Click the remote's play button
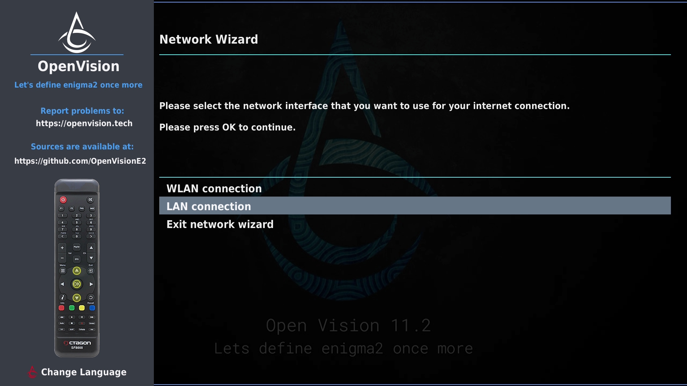This screenshot has width=687, height=386. coord(72,317)
